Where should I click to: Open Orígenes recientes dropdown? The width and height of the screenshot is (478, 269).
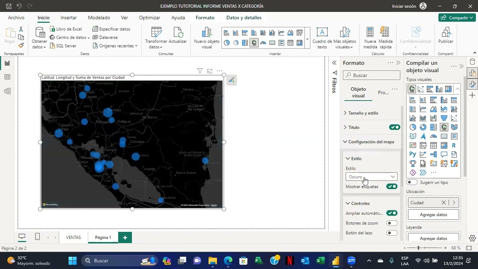point(115,46)
